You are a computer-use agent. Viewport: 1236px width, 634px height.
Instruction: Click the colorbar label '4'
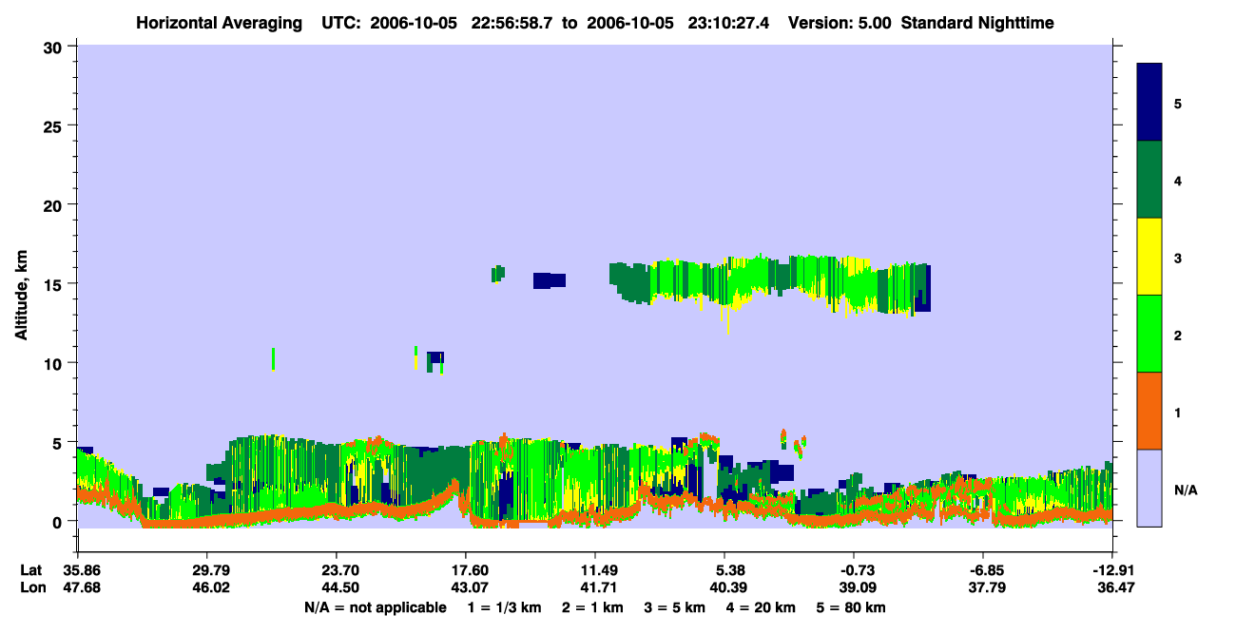tap(1178, 180)
